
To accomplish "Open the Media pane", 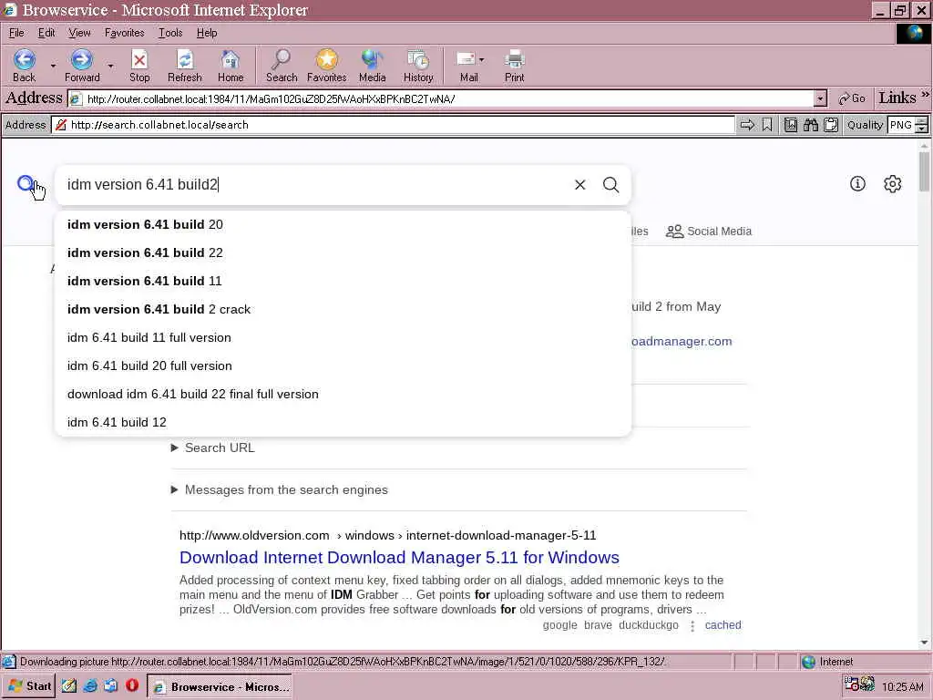I will pyautogui.click(x=372, y=66).
